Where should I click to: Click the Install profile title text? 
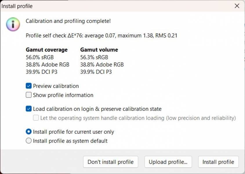pos(16,6)
